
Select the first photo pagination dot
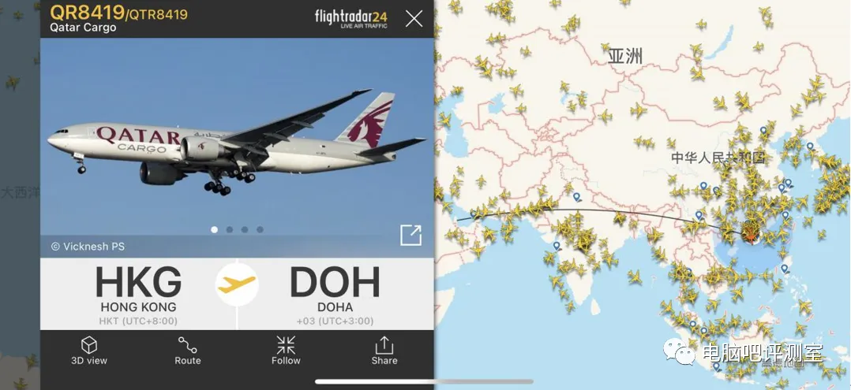point(215,230)
